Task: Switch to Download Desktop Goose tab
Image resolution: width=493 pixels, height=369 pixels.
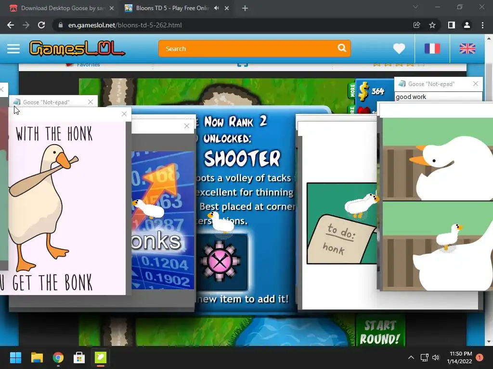Action: pos(61,8)
